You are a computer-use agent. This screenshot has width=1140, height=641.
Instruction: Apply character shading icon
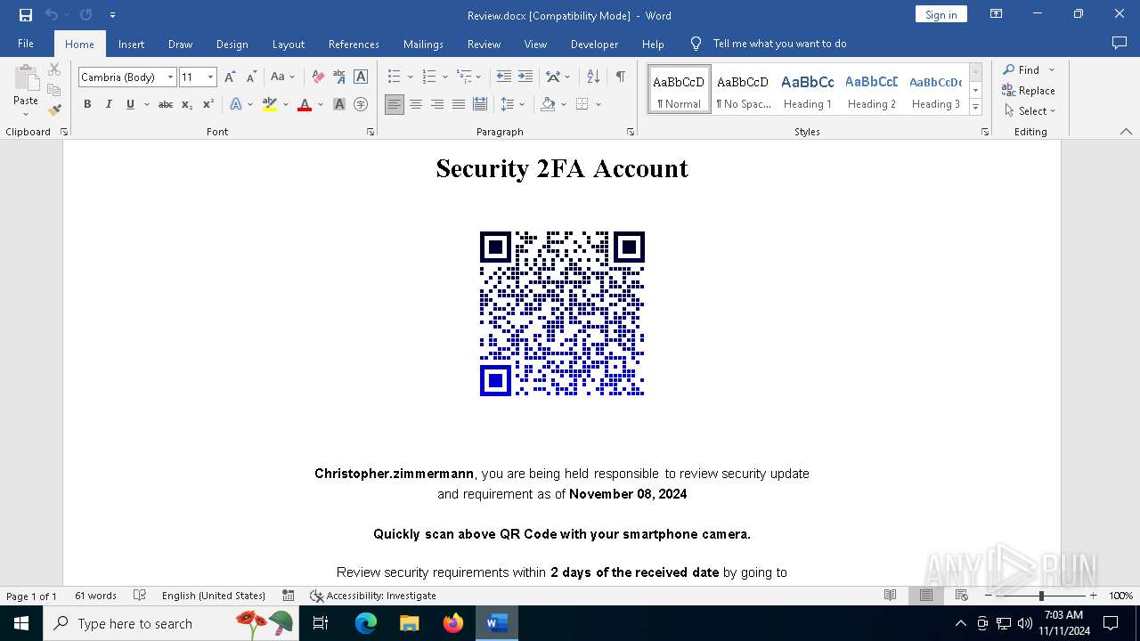(339, 104)
